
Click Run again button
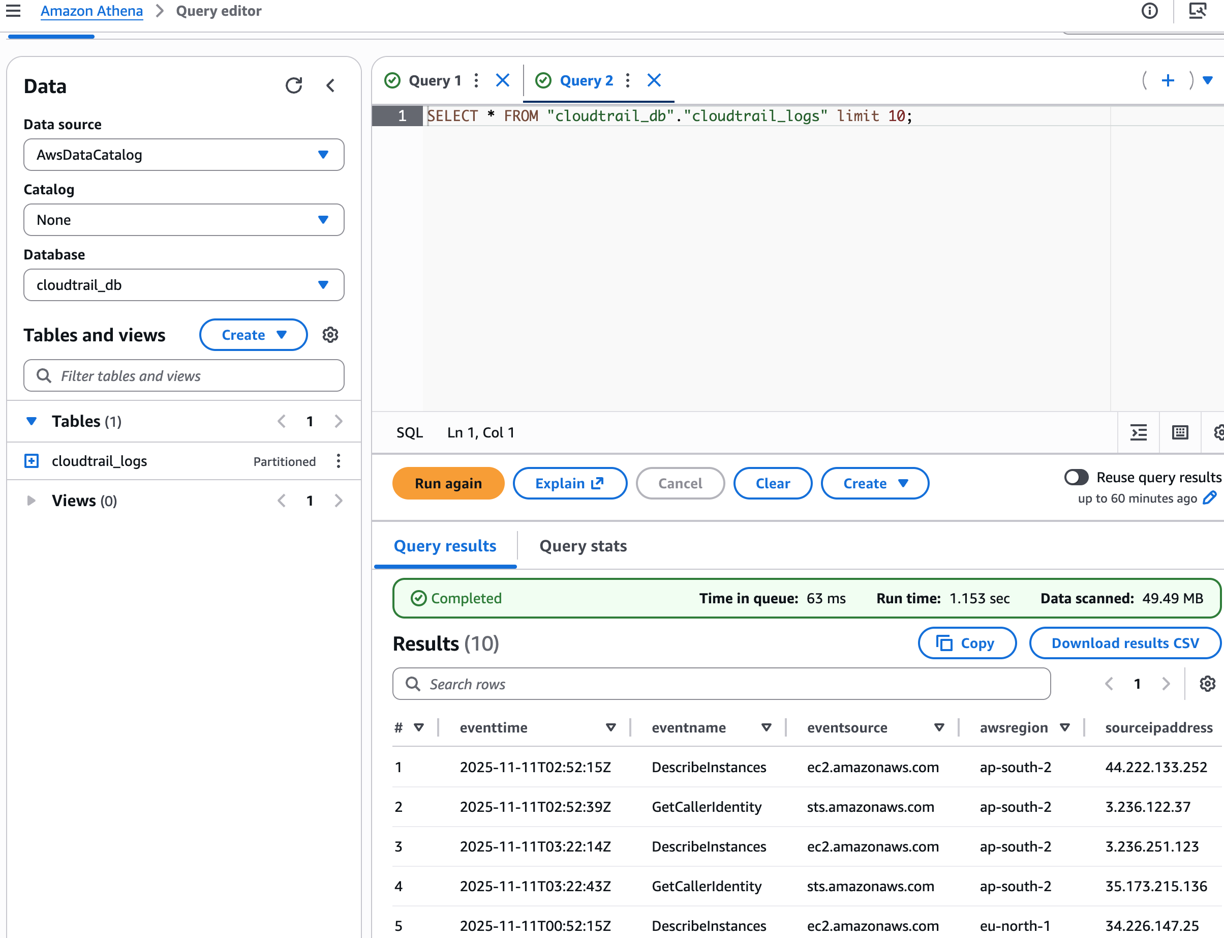point(448,484)
